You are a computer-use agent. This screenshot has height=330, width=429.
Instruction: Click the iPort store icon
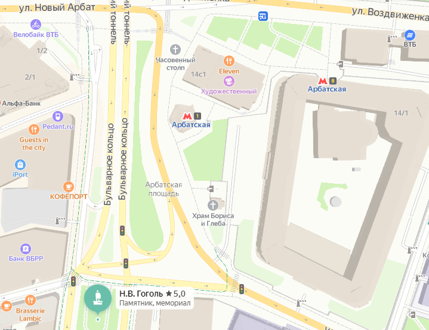click(x=20, y=165)
